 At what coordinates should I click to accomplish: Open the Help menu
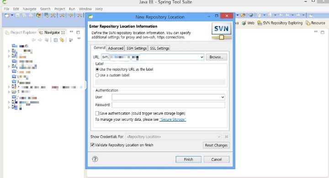99,9
